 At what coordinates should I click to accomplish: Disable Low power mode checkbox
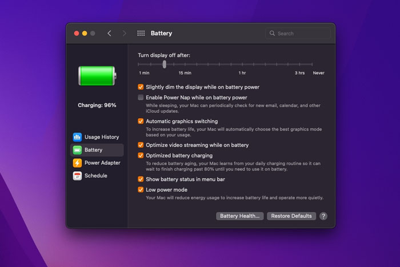click(x=141, y=189)
